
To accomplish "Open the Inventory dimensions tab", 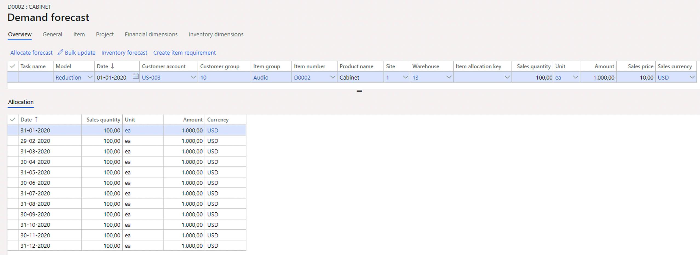I will pyautogui.click(x=216, y=34).
